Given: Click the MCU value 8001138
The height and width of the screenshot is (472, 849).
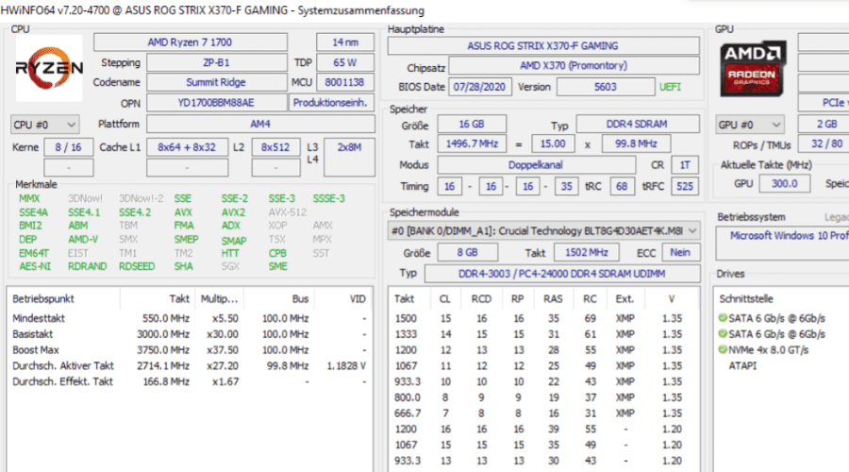Looking at the screenshot, I should click(x=345, y=82).
